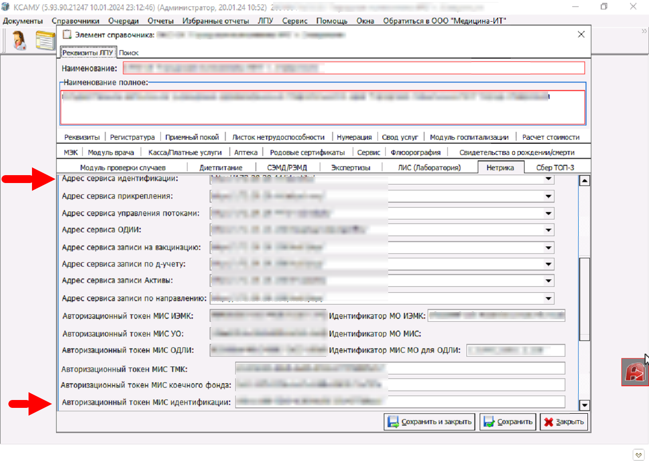The width and height of the screenshot is (649, 461).
Task: Click the red application icon at right edge
Action: [x=635, y=372]
